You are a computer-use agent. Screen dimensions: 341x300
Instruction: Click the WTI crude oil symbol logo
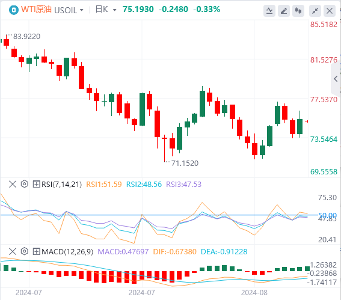click(x=14, y=10)
